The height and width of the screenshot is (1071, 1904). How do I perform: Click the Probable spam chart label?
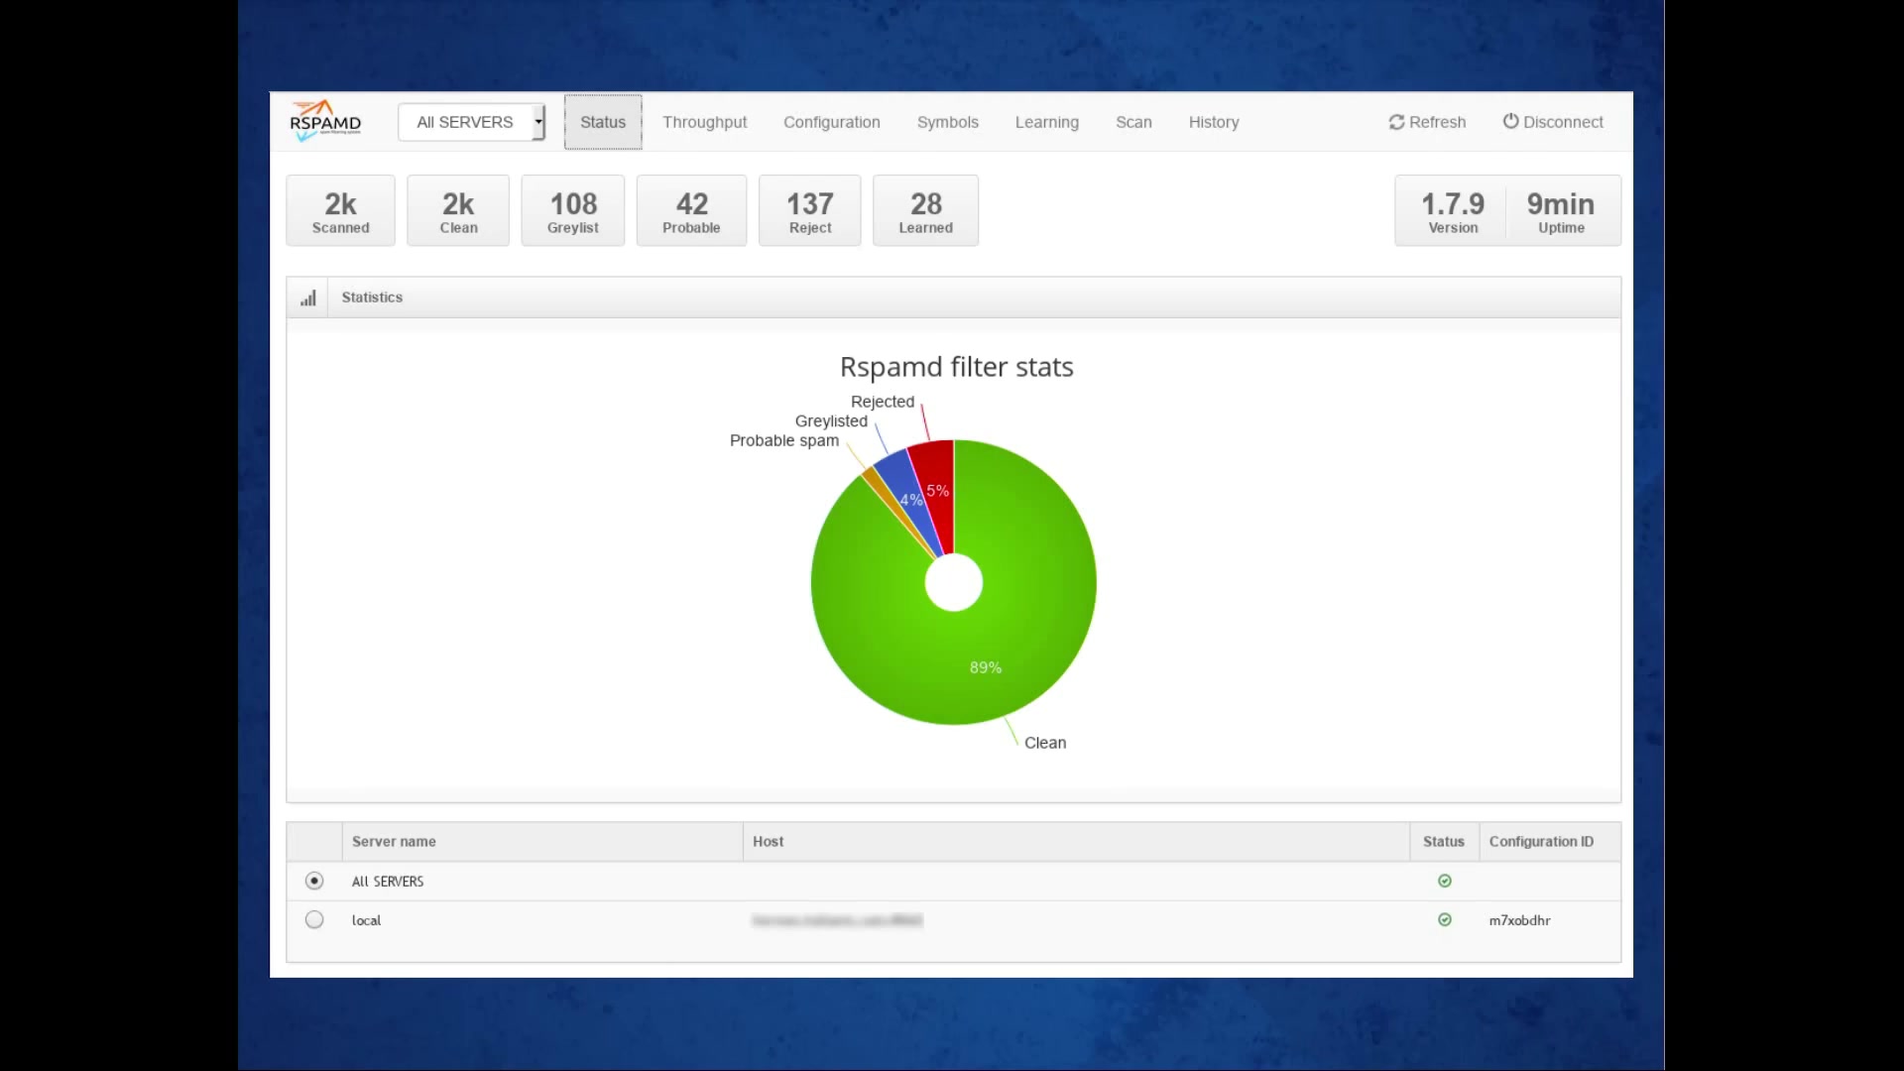[784, 440]
